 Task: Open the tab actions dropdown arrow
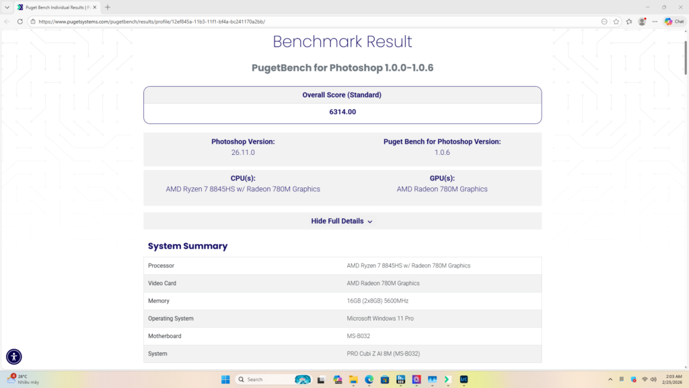click(x=7, y=7)
